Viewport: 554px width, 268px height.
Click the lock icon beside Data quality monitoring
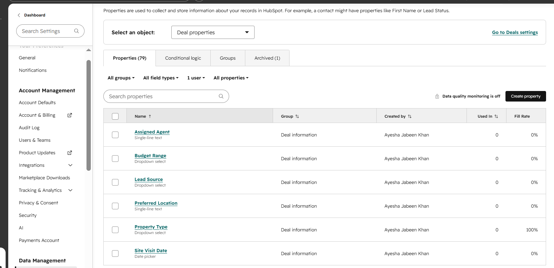tap(437, 96)
